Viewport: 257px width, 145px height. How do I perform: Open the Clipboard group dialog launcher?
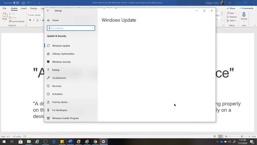click(x=26, y=25)
